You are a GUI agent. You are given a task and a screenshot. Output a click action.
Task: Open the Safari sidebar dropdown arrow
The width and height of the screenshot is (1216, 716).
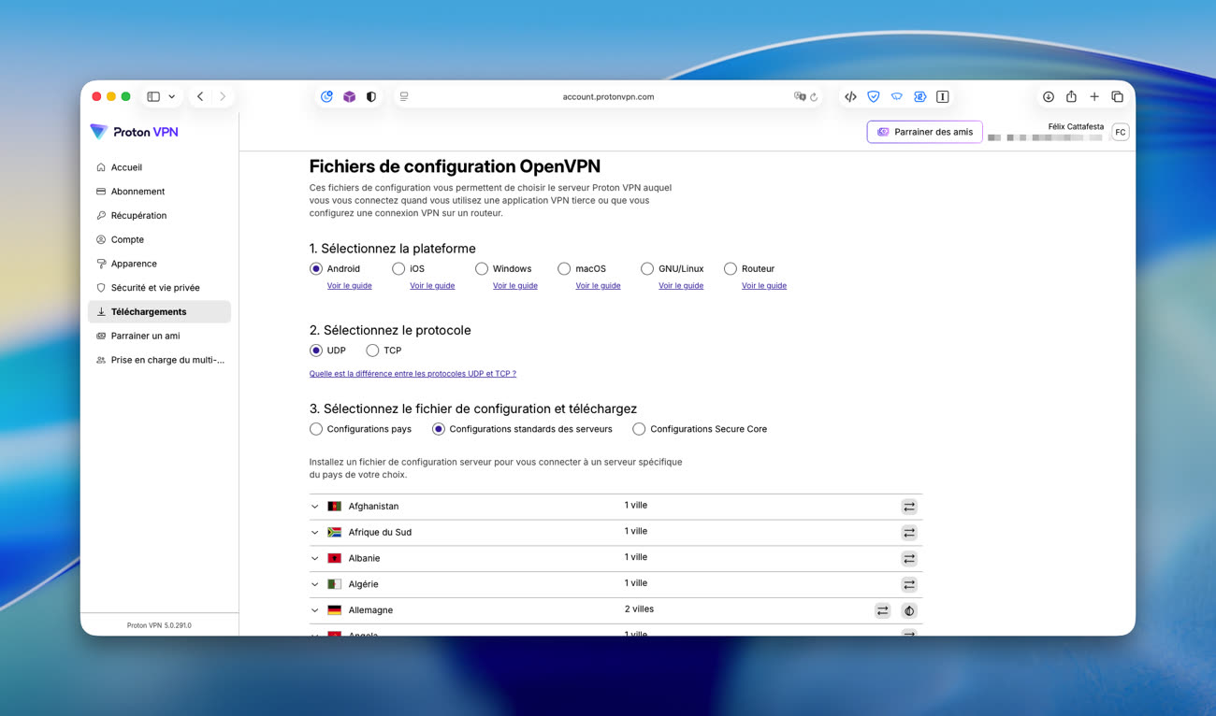172,96
